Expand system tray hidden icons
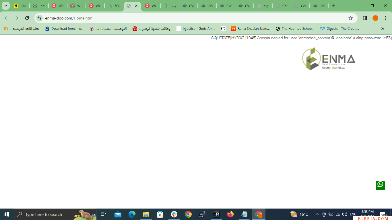Image resolution: width=392 pixels, height=220 pixels. (x=317, y=214)
